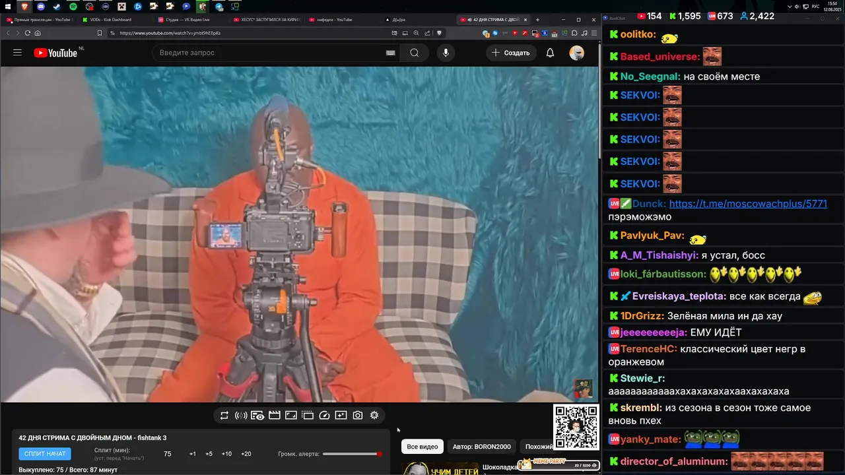Screen dimensions: 845x475
Task: Switch to 'ХЕСУС ЗАСТУПИЛСЯ ЗА КИРИЛ' tab
Action: (267, 20)
